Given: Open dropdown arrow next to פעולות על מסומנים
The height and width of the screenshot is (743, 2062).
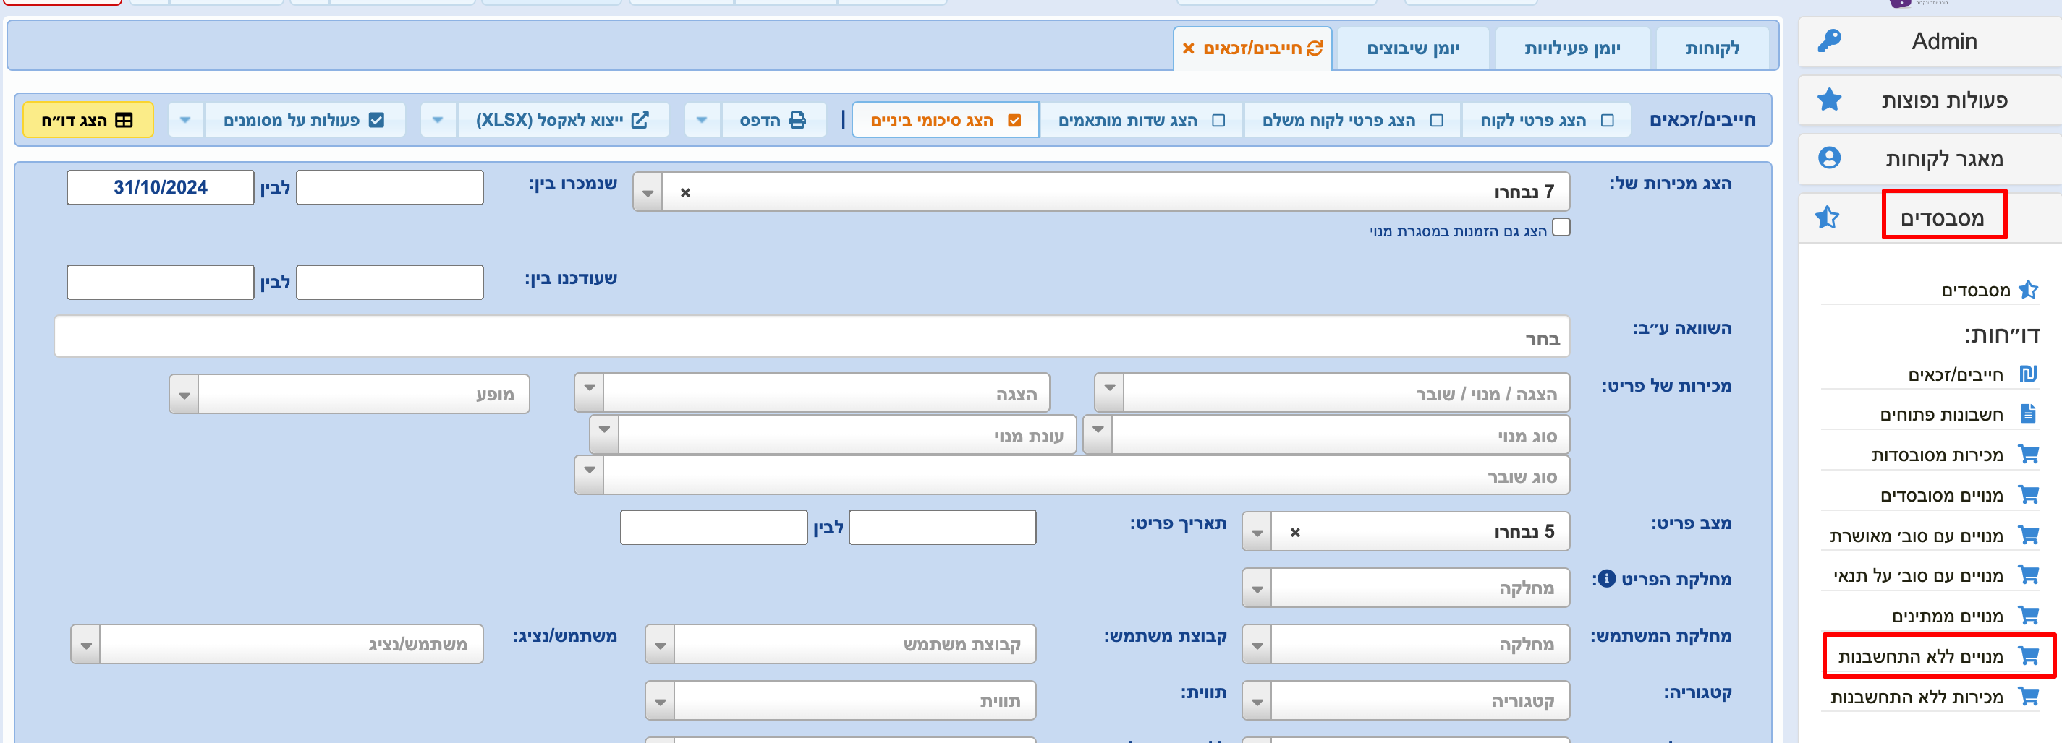Looking at the screenshot, I should 186,120.
